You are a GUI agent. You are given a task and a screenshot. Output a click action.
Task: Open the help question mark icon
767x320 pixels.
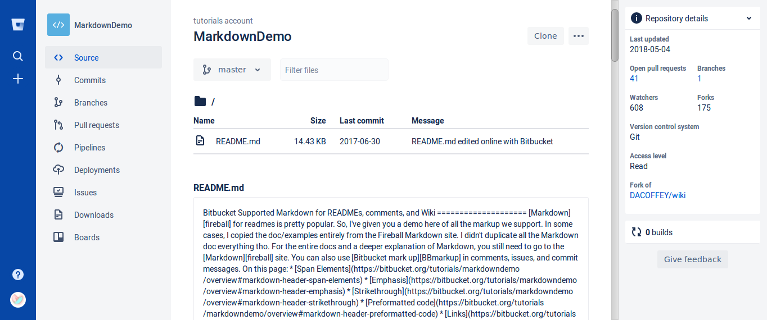(x=18, y=275)
